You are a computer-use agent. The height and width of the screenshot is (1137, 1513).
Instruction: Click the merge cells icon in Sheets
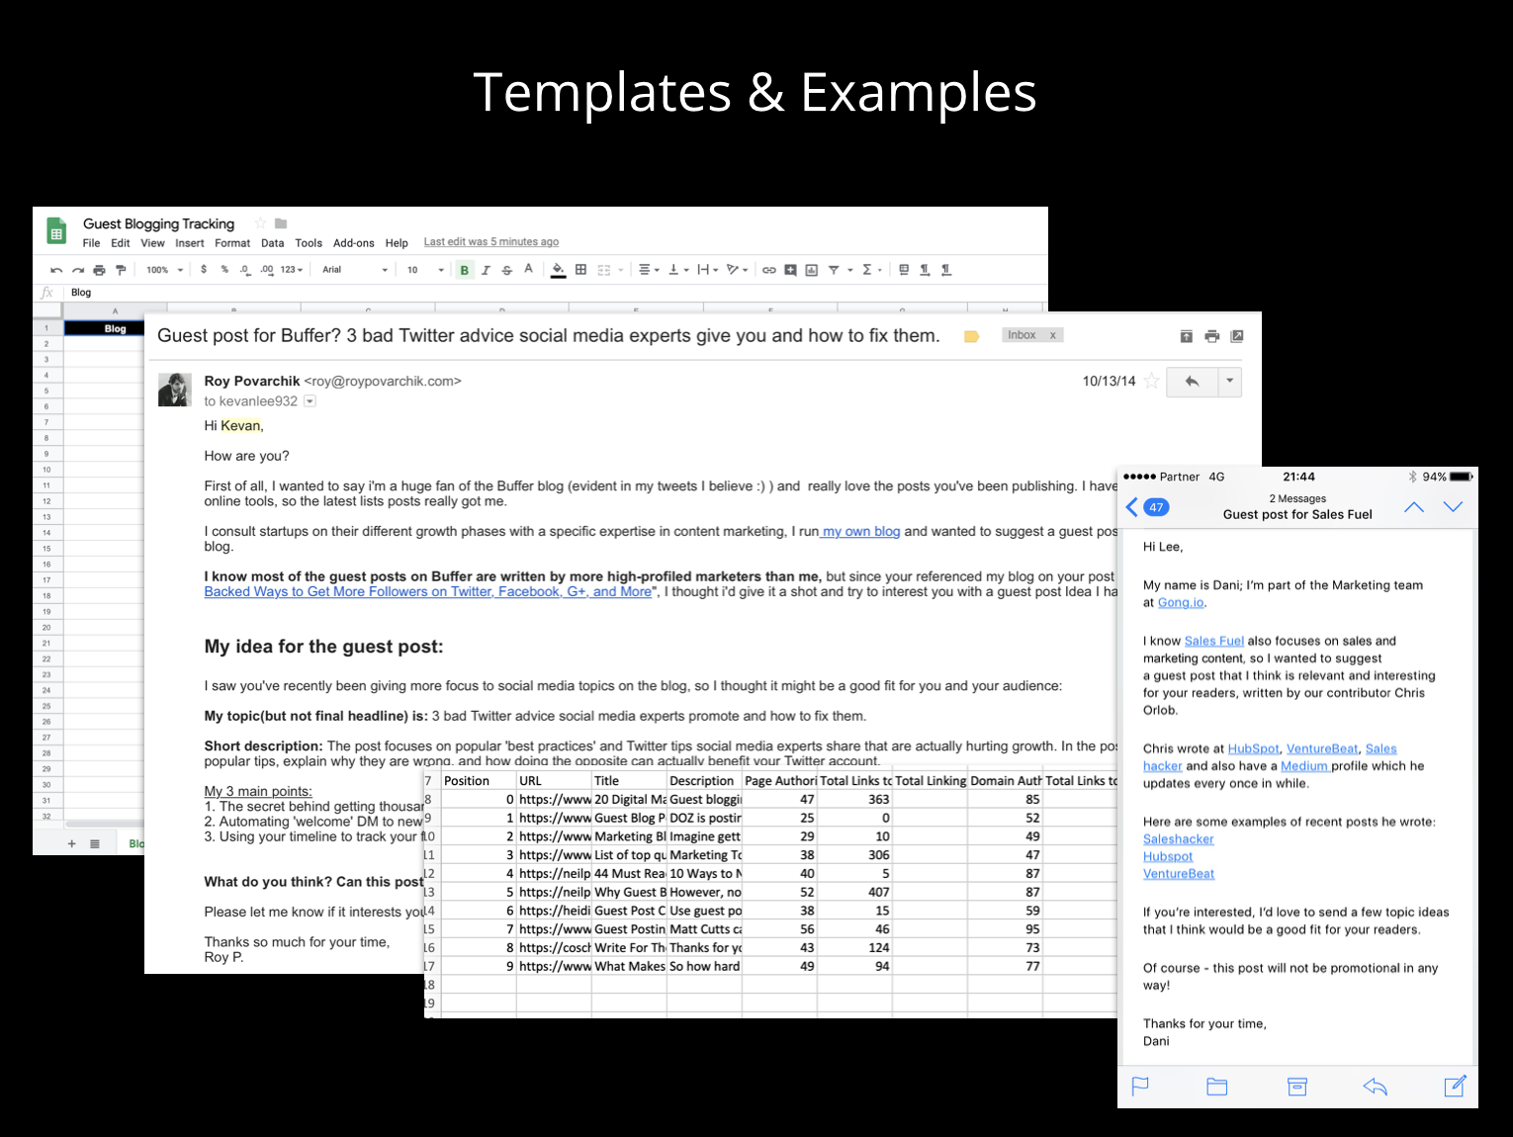point(604,269)
